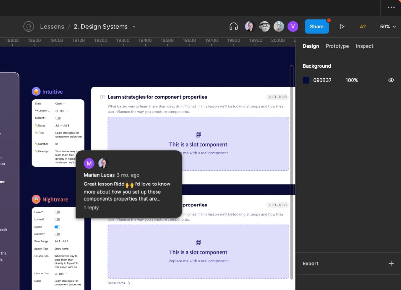Click Marian Lucas name in the comment
This screenshot has width=401, height=290.
tap(99, 175)
